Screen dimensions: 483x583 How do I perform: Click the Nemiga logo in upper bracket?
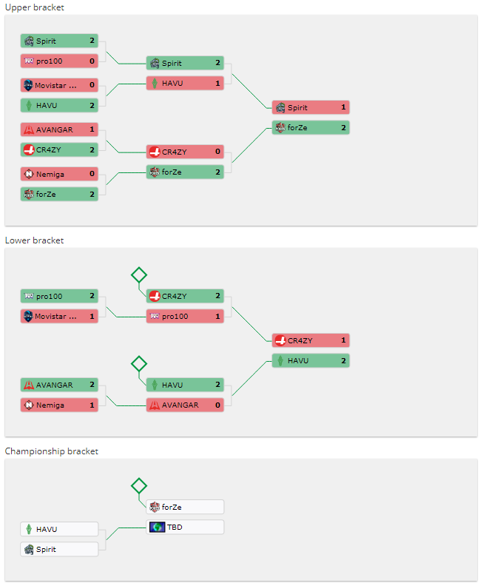[29, 174]
